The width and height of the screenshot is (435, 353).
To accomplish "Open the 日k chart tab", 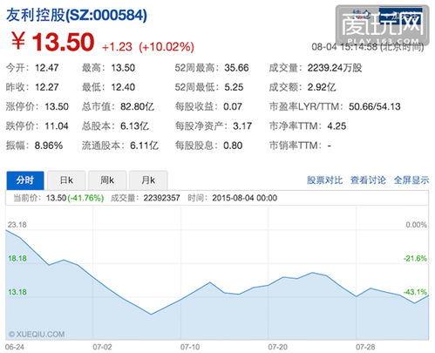I will tap(66, 180).
